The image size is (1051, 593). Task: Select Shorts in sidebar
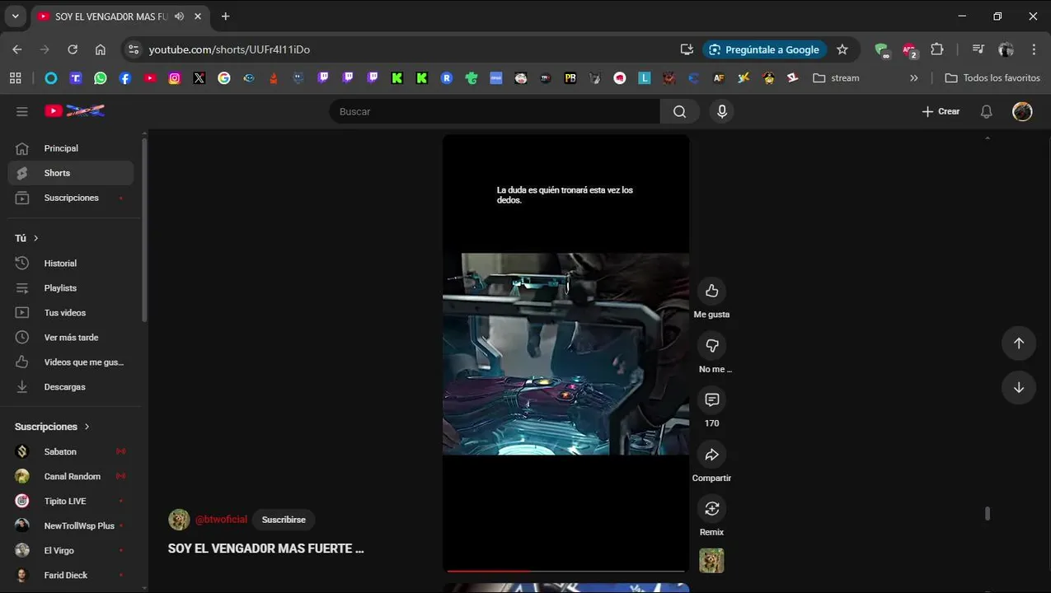point(71,173)
